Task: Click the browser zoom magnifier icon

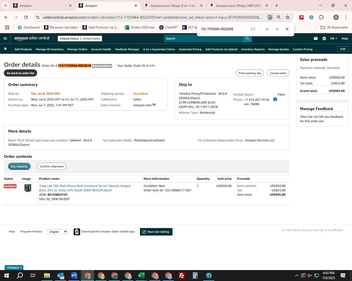Action: point(279,17)
